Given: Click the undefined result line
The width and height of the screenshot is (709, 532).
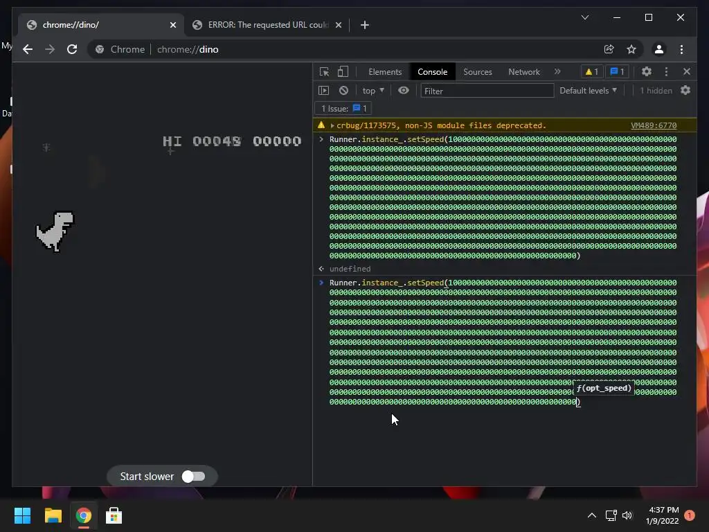Looking at the screenshot, I should [x=350, y=269].
